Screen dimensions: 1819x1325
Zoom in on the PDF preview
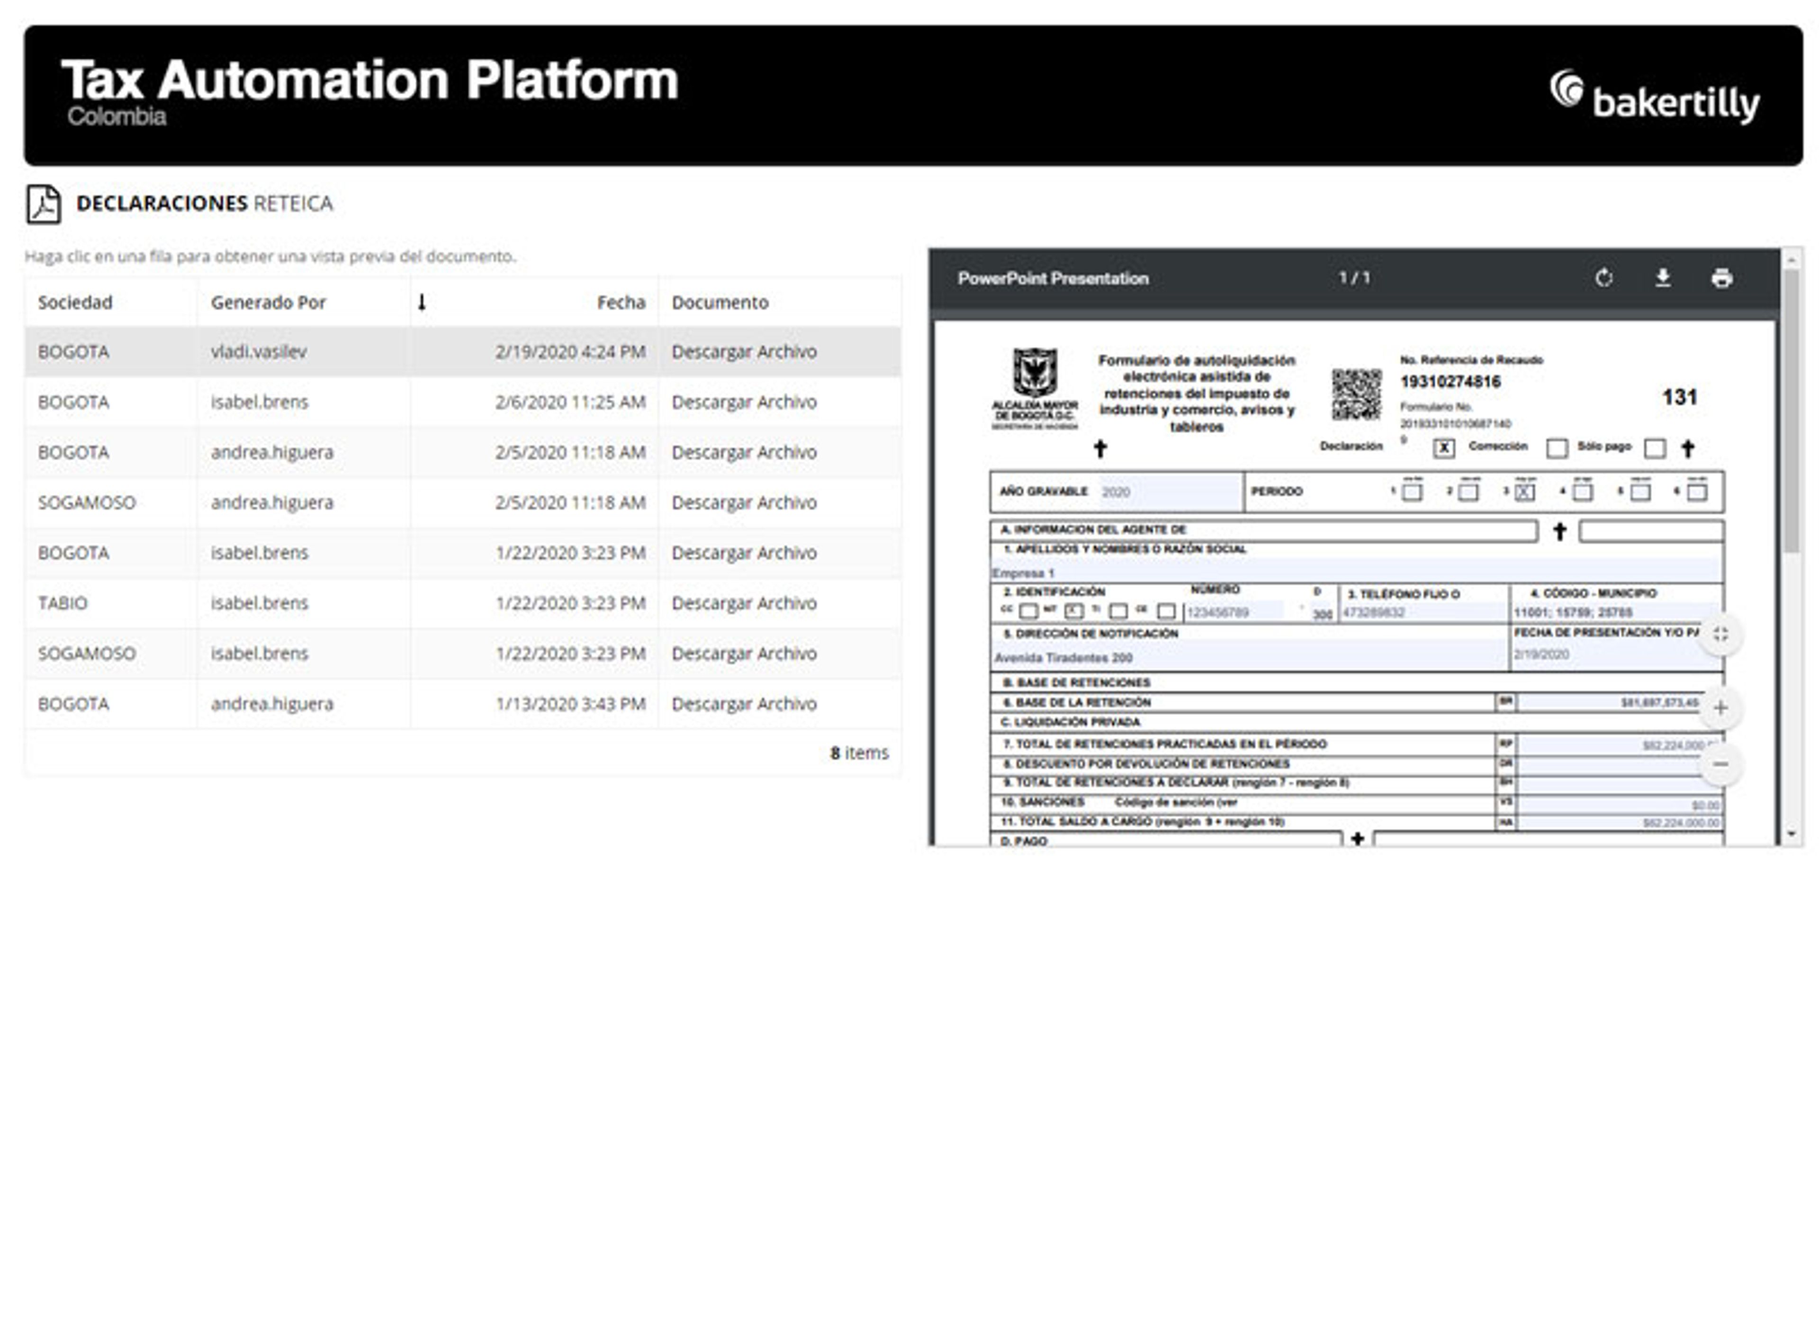[x=1720, y=708]
